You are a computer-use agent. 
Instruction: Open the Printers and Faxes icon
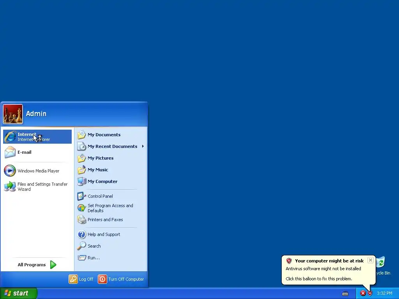pyautogui.click(x=82, y=220)
